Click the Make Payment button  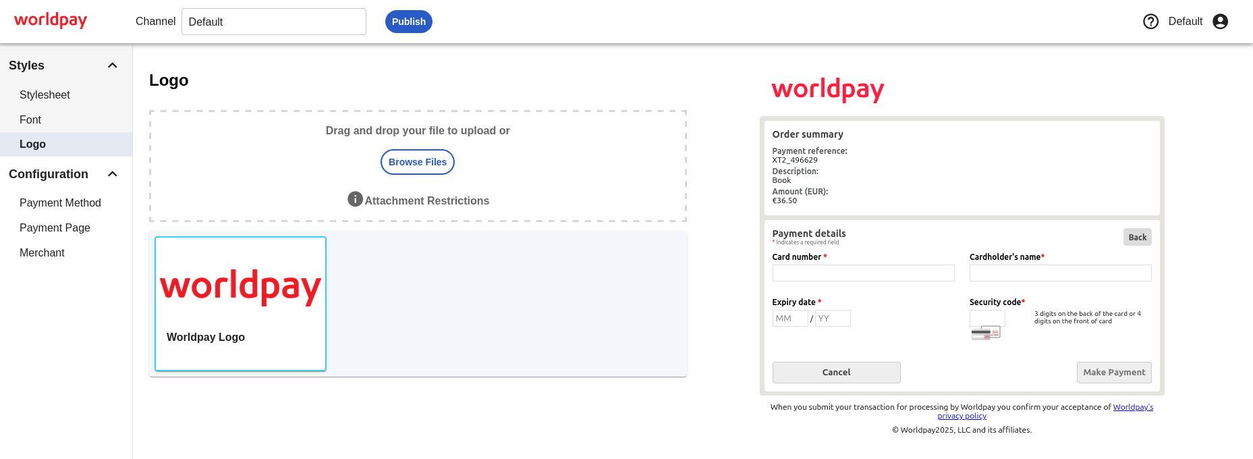pyautogui.click(x=1114, y=373)
